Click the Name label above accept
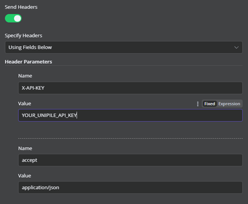The image size is (248, 204). pyautogui.click(x=25, y=148)
